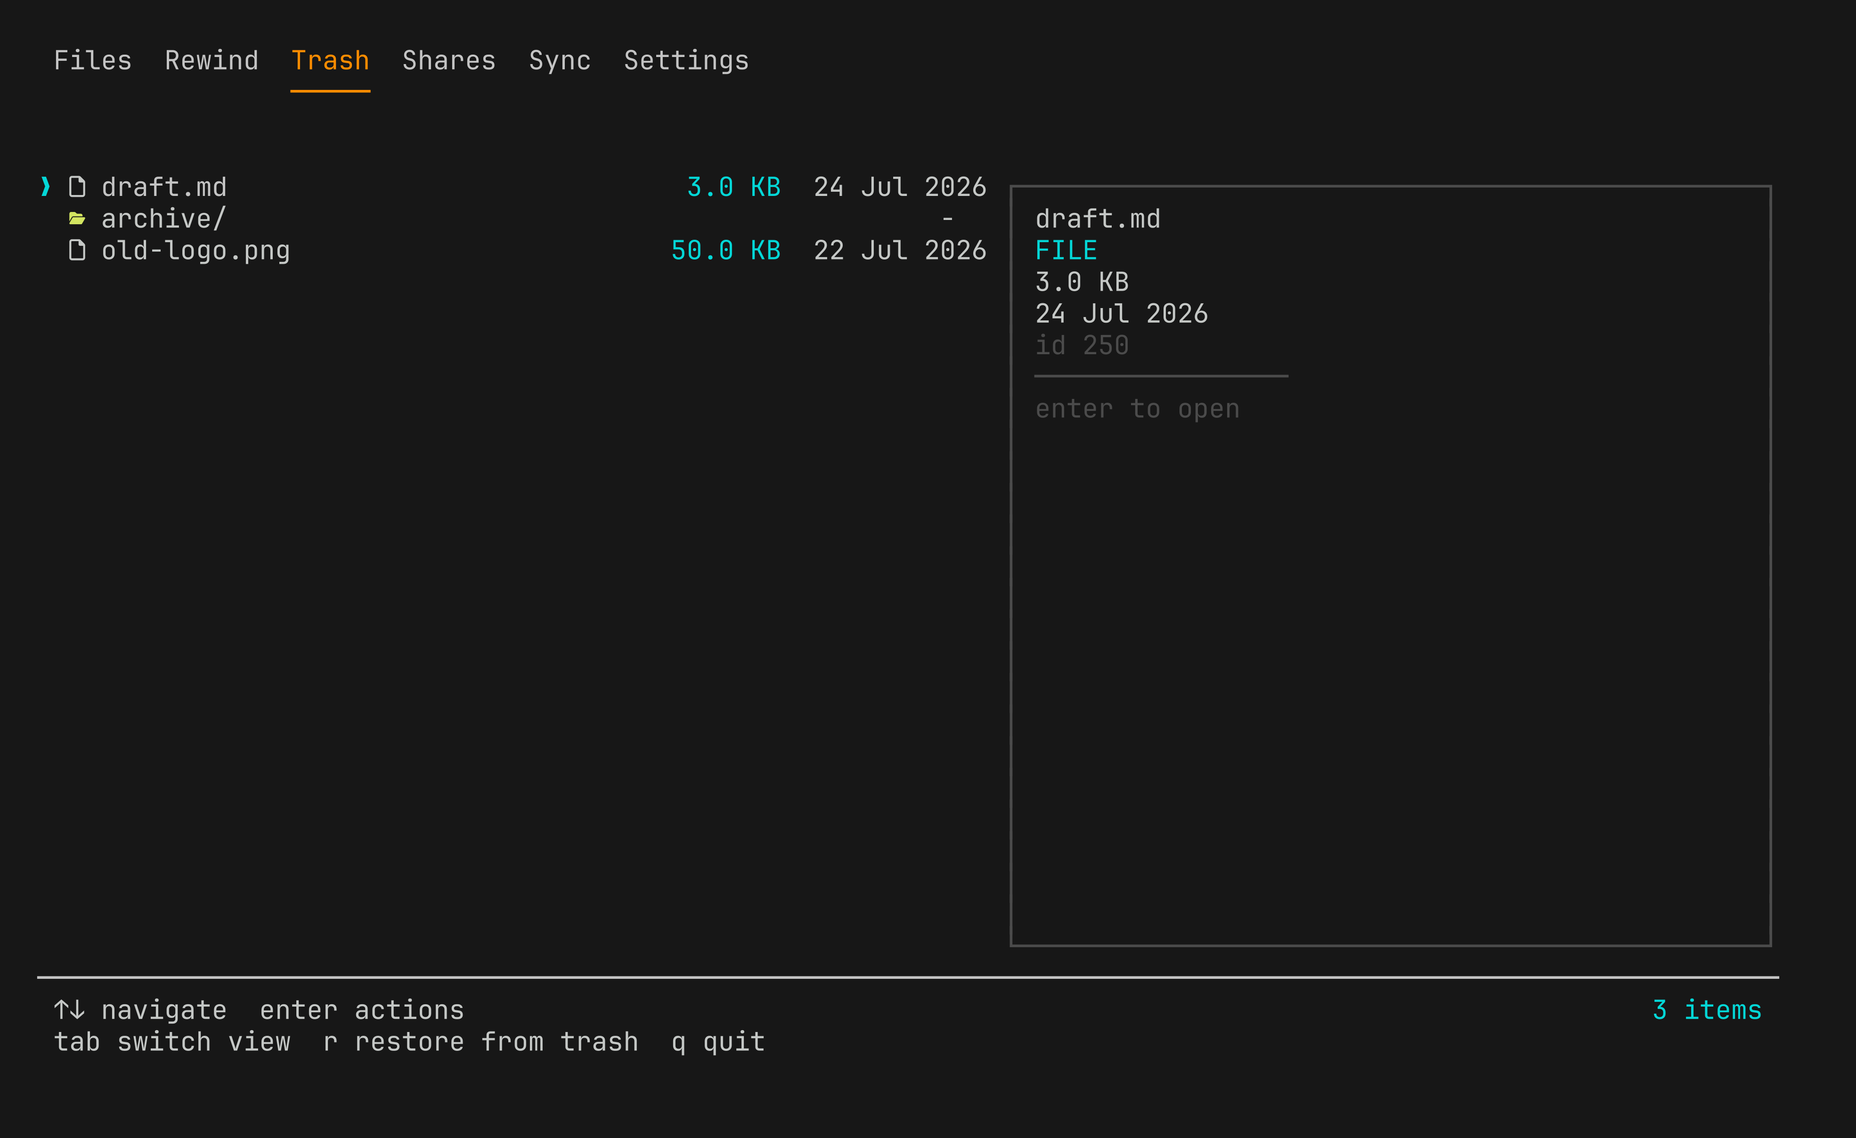This screenshot has height=1138, width=1856.
Task: Click the 24 Jul 2026 date in preview panel
Action: [x=1122, y=313]
